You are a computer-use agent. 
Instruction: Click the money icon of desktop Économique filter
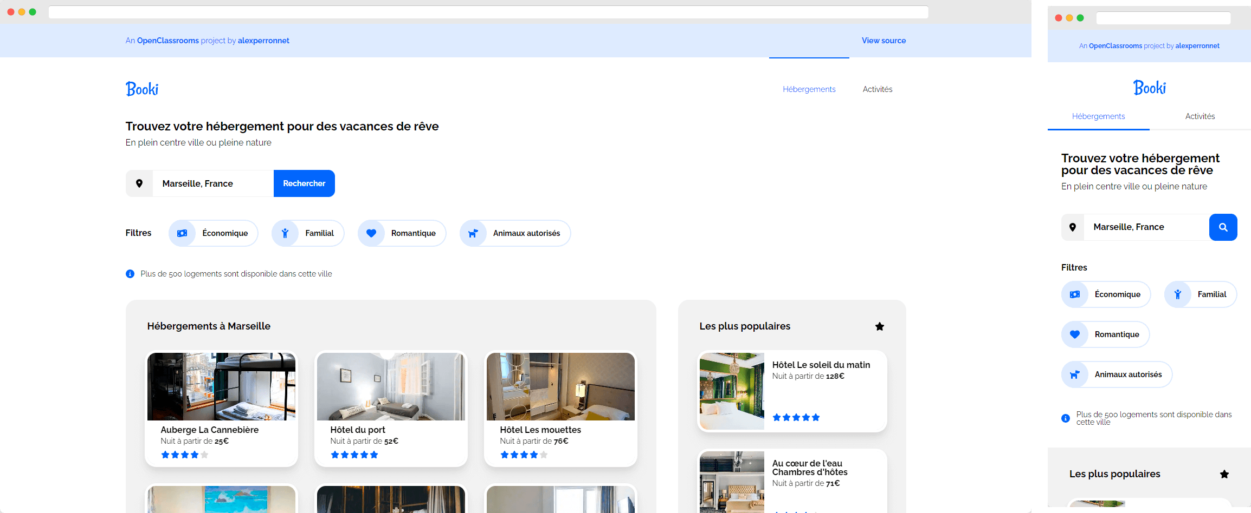tap(182, 233)
